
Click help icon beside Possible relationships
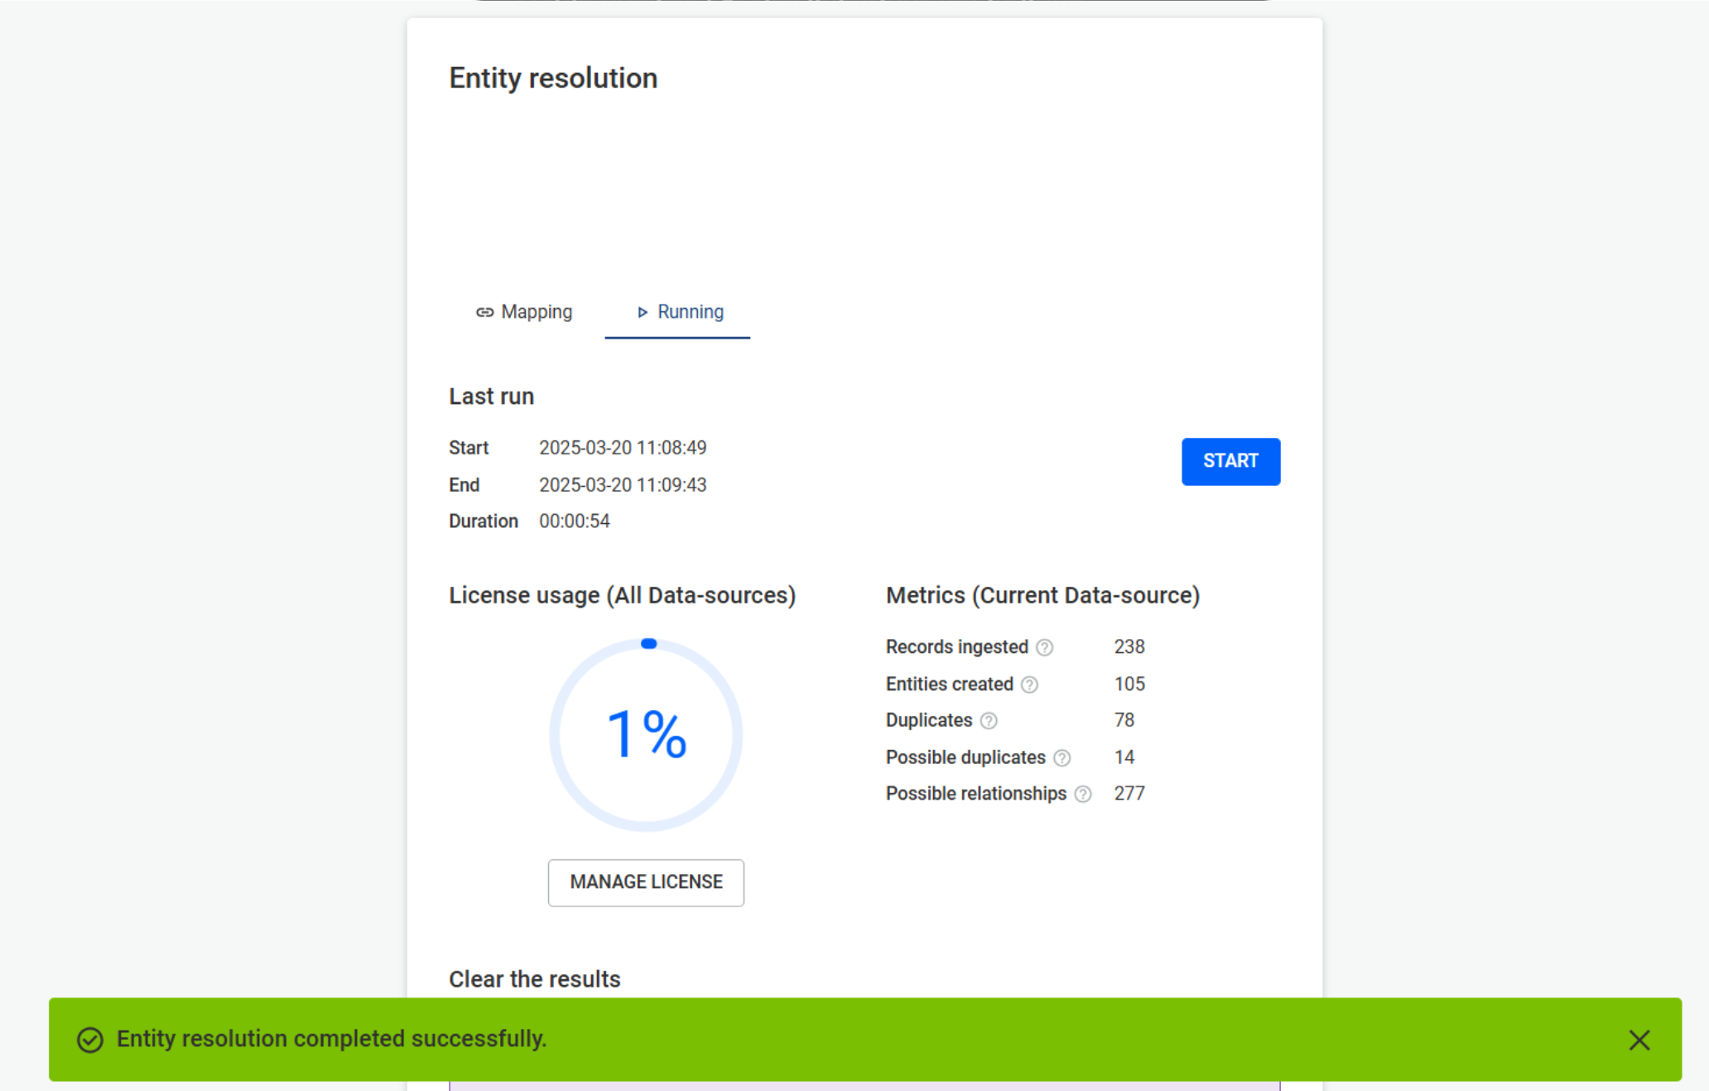coord(1083,795)
